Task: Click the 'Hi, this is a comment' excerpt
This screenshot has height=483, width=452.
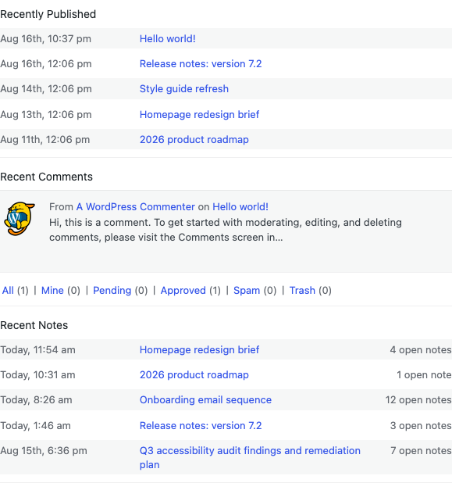Action: click(x=226, y=230)
